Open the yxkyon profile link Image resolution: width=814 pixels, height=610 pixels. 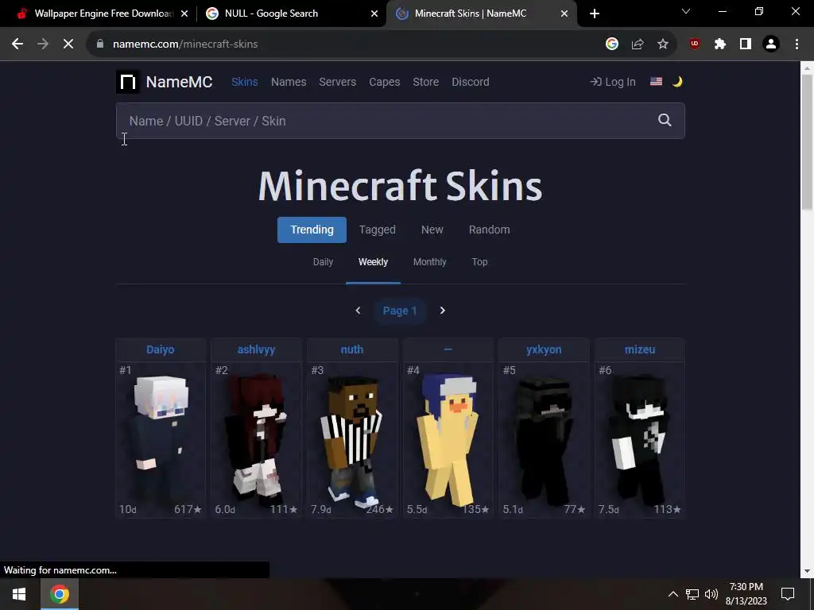[x=544, y=349]
